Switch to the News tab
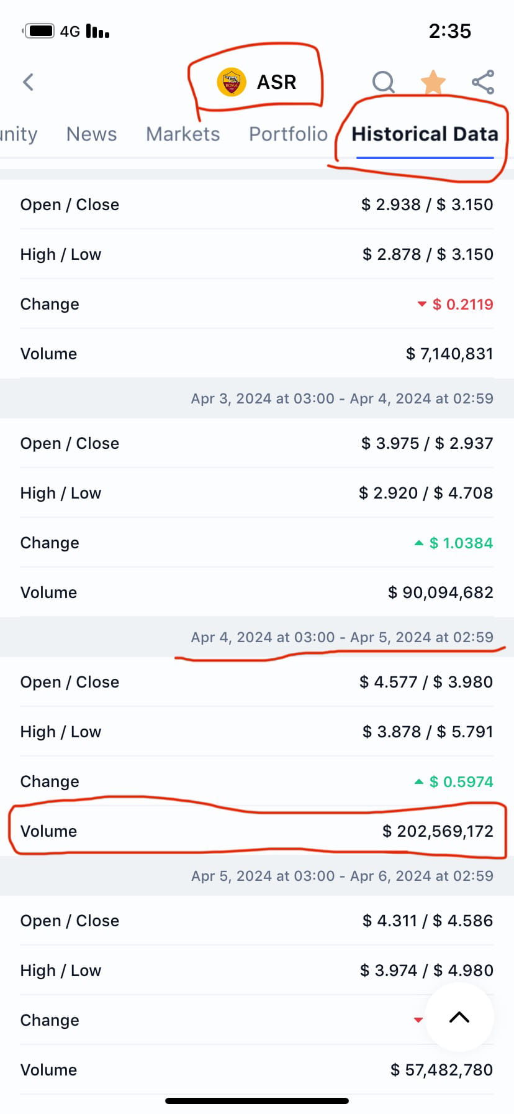Screen dimensions: 514x1114 tap(91, 134)
